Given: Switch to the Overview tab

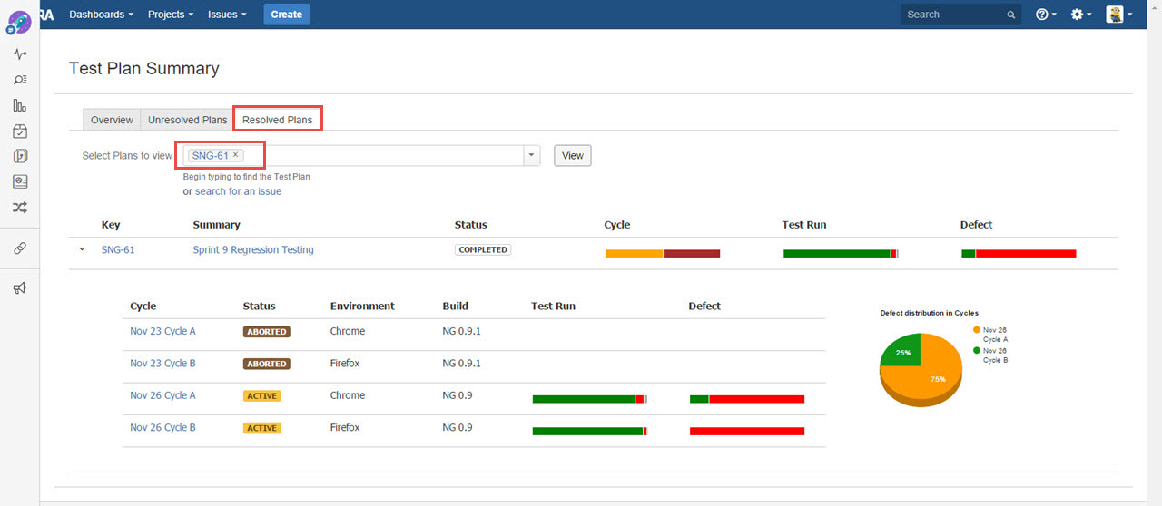Looking at the screenshot, I should pos(112,120).
